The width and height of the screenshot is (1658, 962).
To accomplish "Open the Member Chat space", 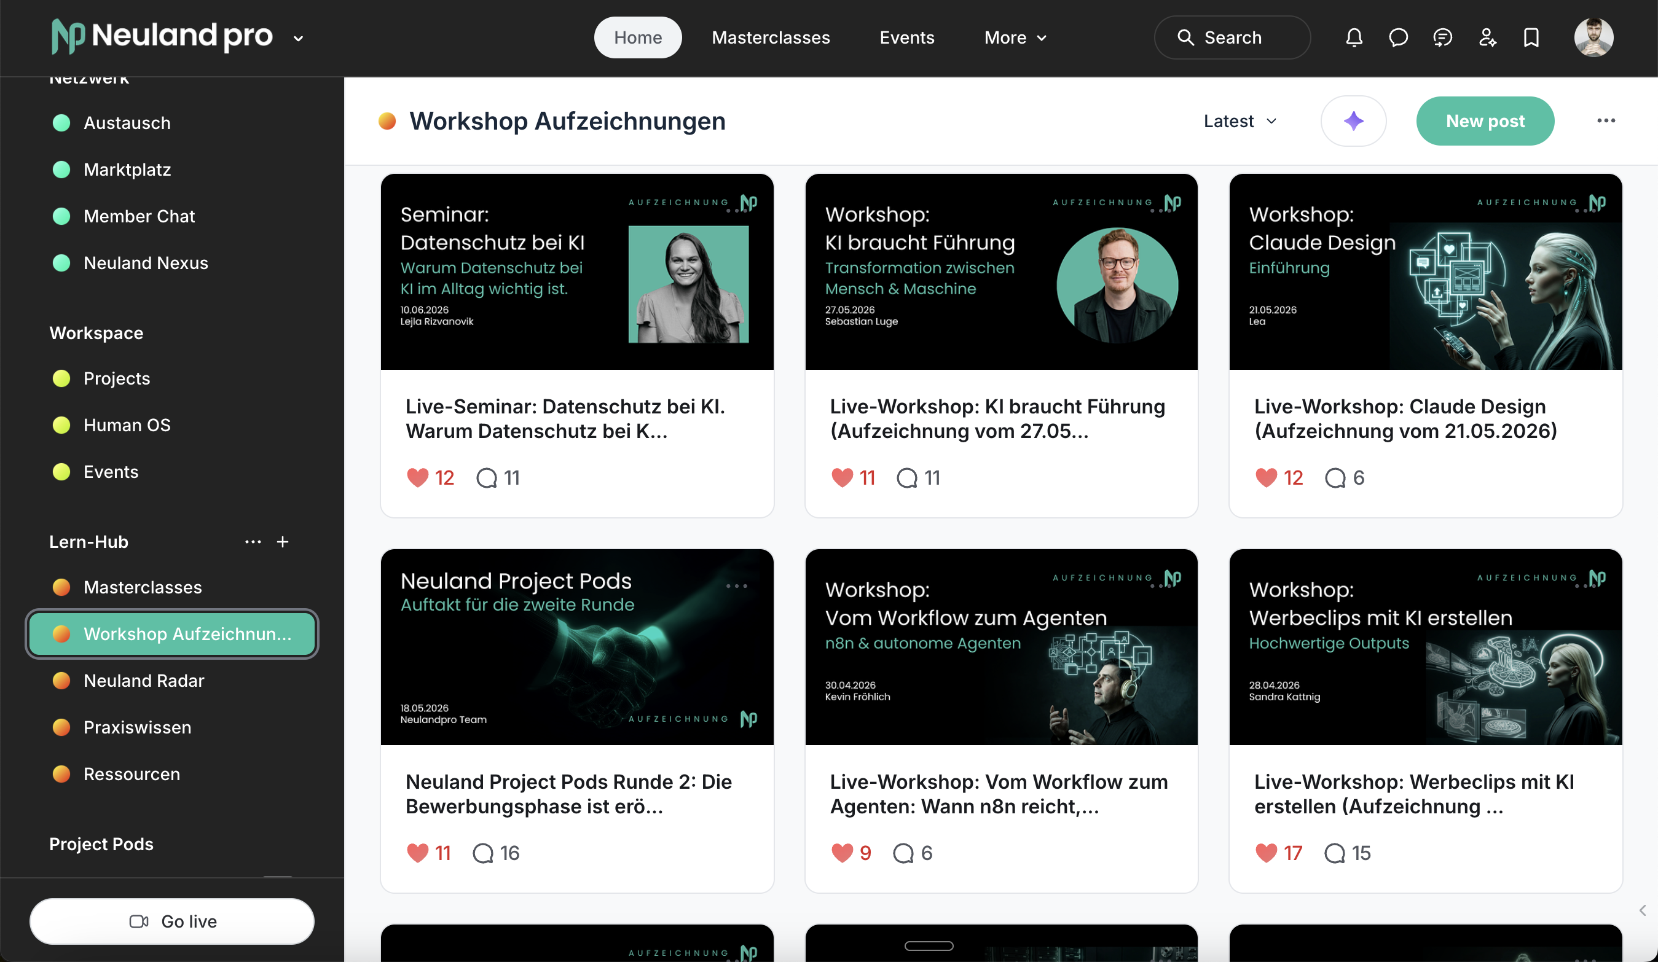I will coord(171,216).
